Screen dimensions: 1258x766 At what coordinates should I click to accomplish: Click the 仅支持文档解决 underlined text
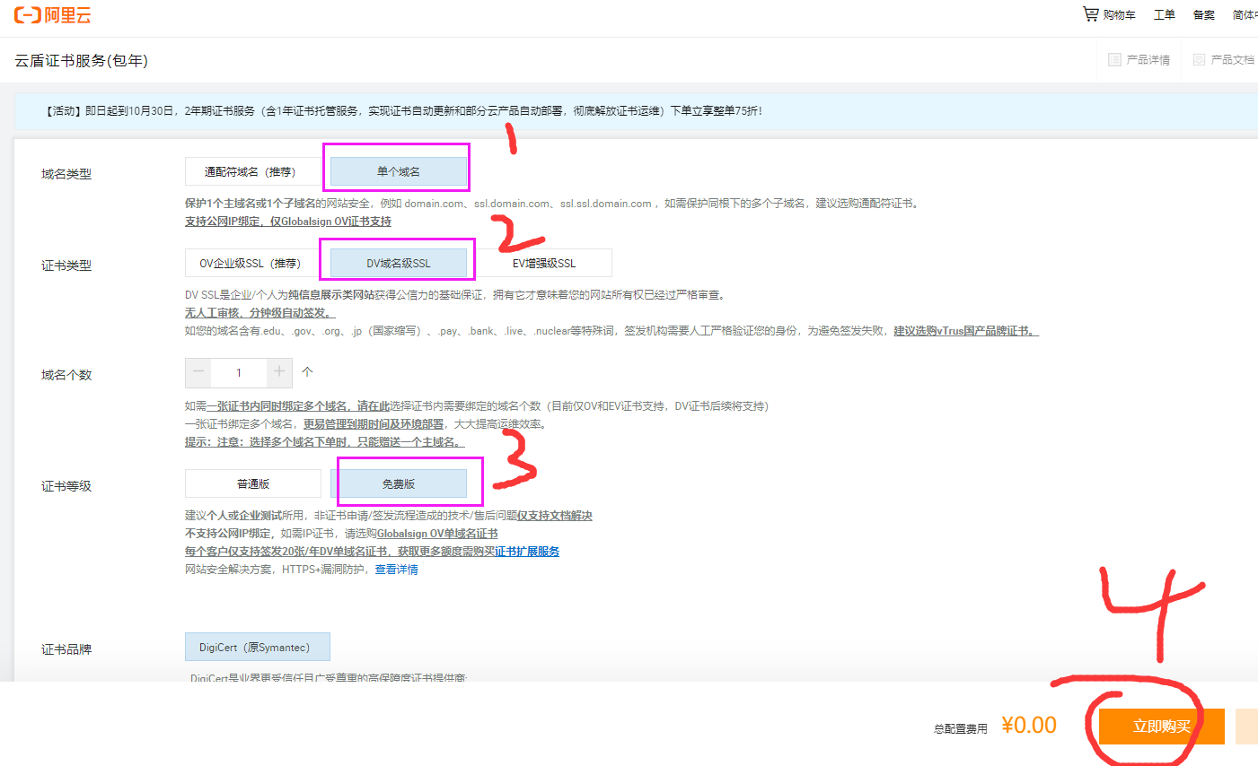555,516
